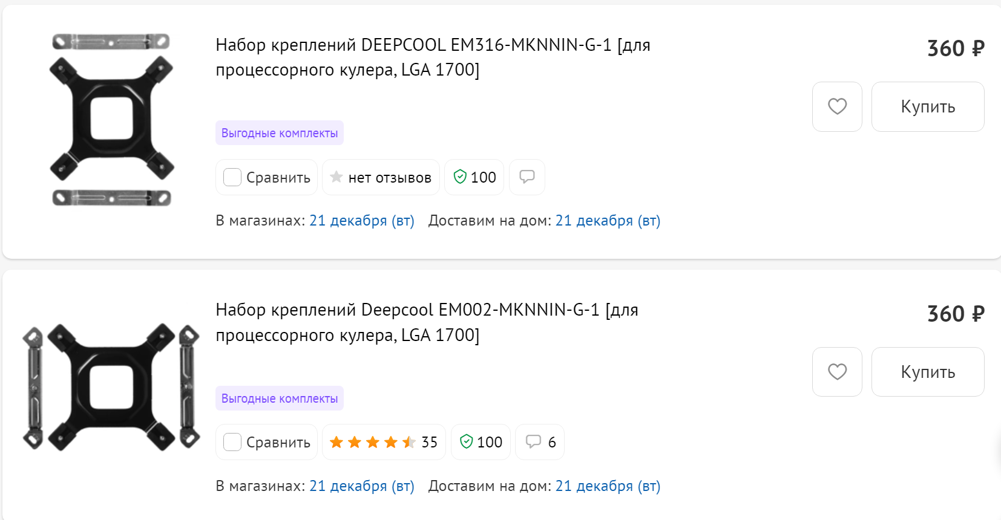Click 'Выгодные комплекты' badge on EM002 kit

point(280,398)
